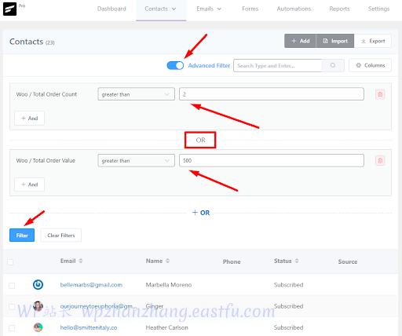Apply filters with the Filter button
Viewport: 402px width, 336px height.
coord(22,236)
